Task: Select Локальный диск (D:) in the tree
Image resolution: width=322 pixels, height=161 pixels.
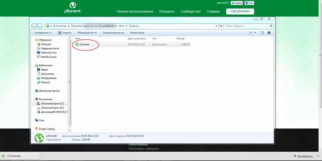Action: (53, 108)
